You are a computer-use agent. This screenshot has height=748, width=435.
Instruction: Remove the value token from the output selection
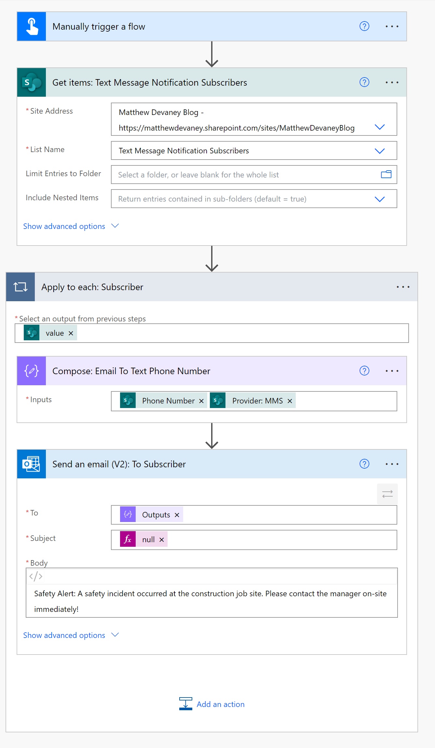71,333
